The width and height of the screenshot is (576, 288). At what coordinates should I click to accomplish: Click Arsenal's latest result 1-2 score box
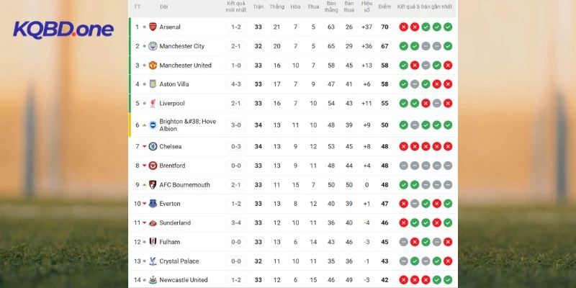point(236,27)
